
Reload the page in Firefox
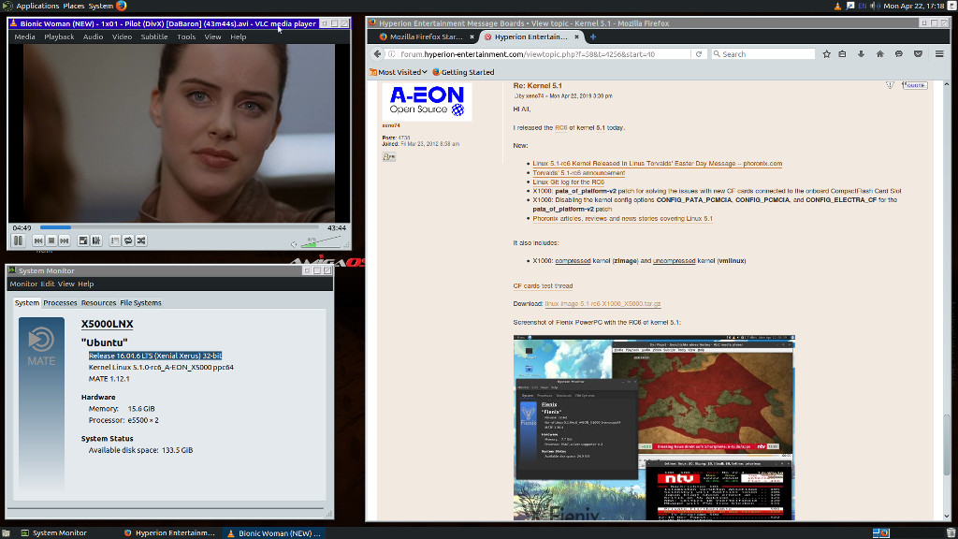(698, 53)
